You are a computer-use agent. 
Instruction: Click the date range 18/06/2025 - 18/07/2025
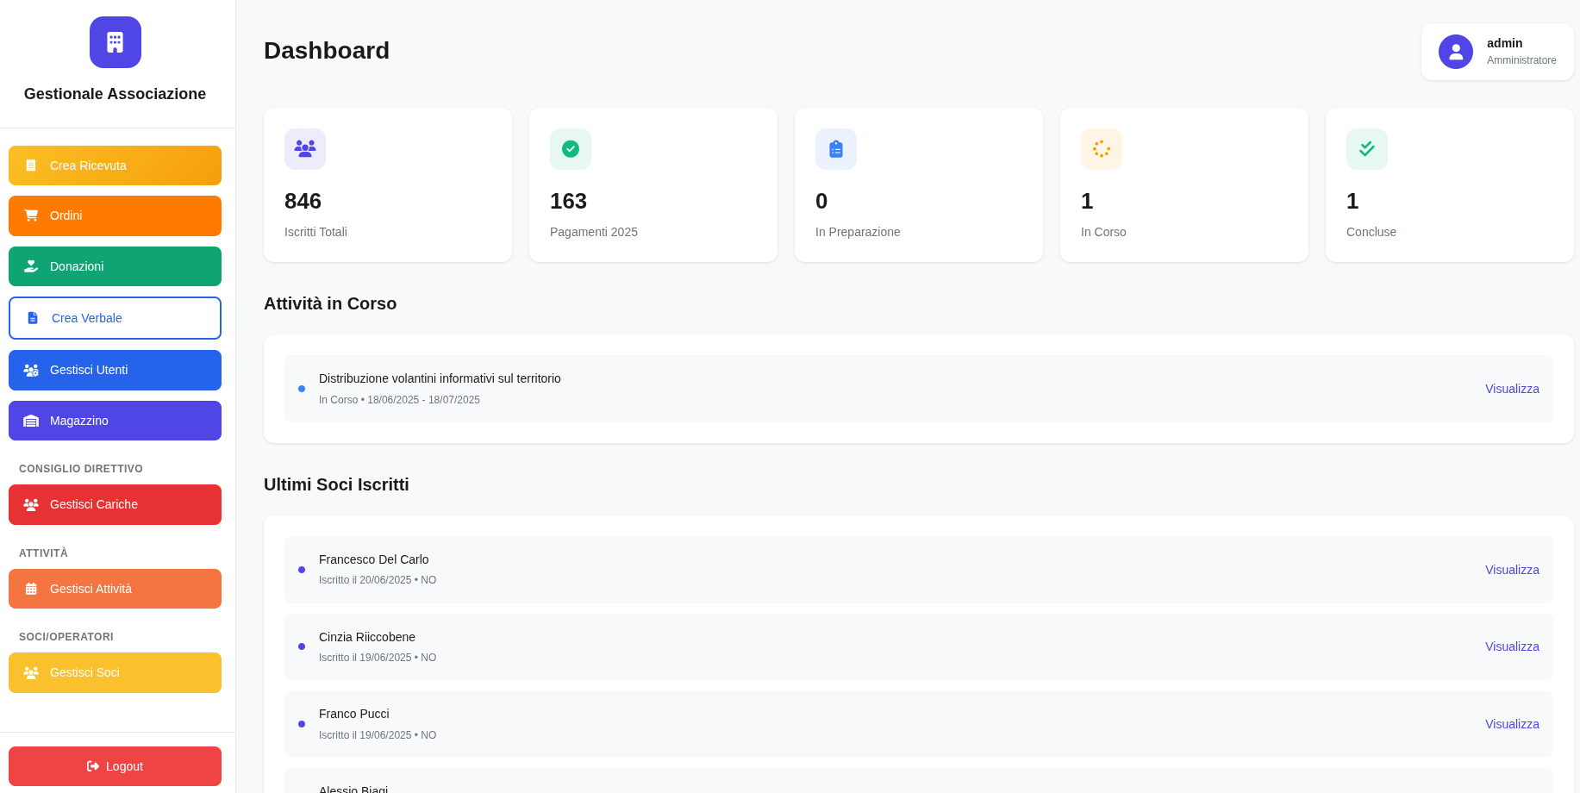[x=423, y=400]
